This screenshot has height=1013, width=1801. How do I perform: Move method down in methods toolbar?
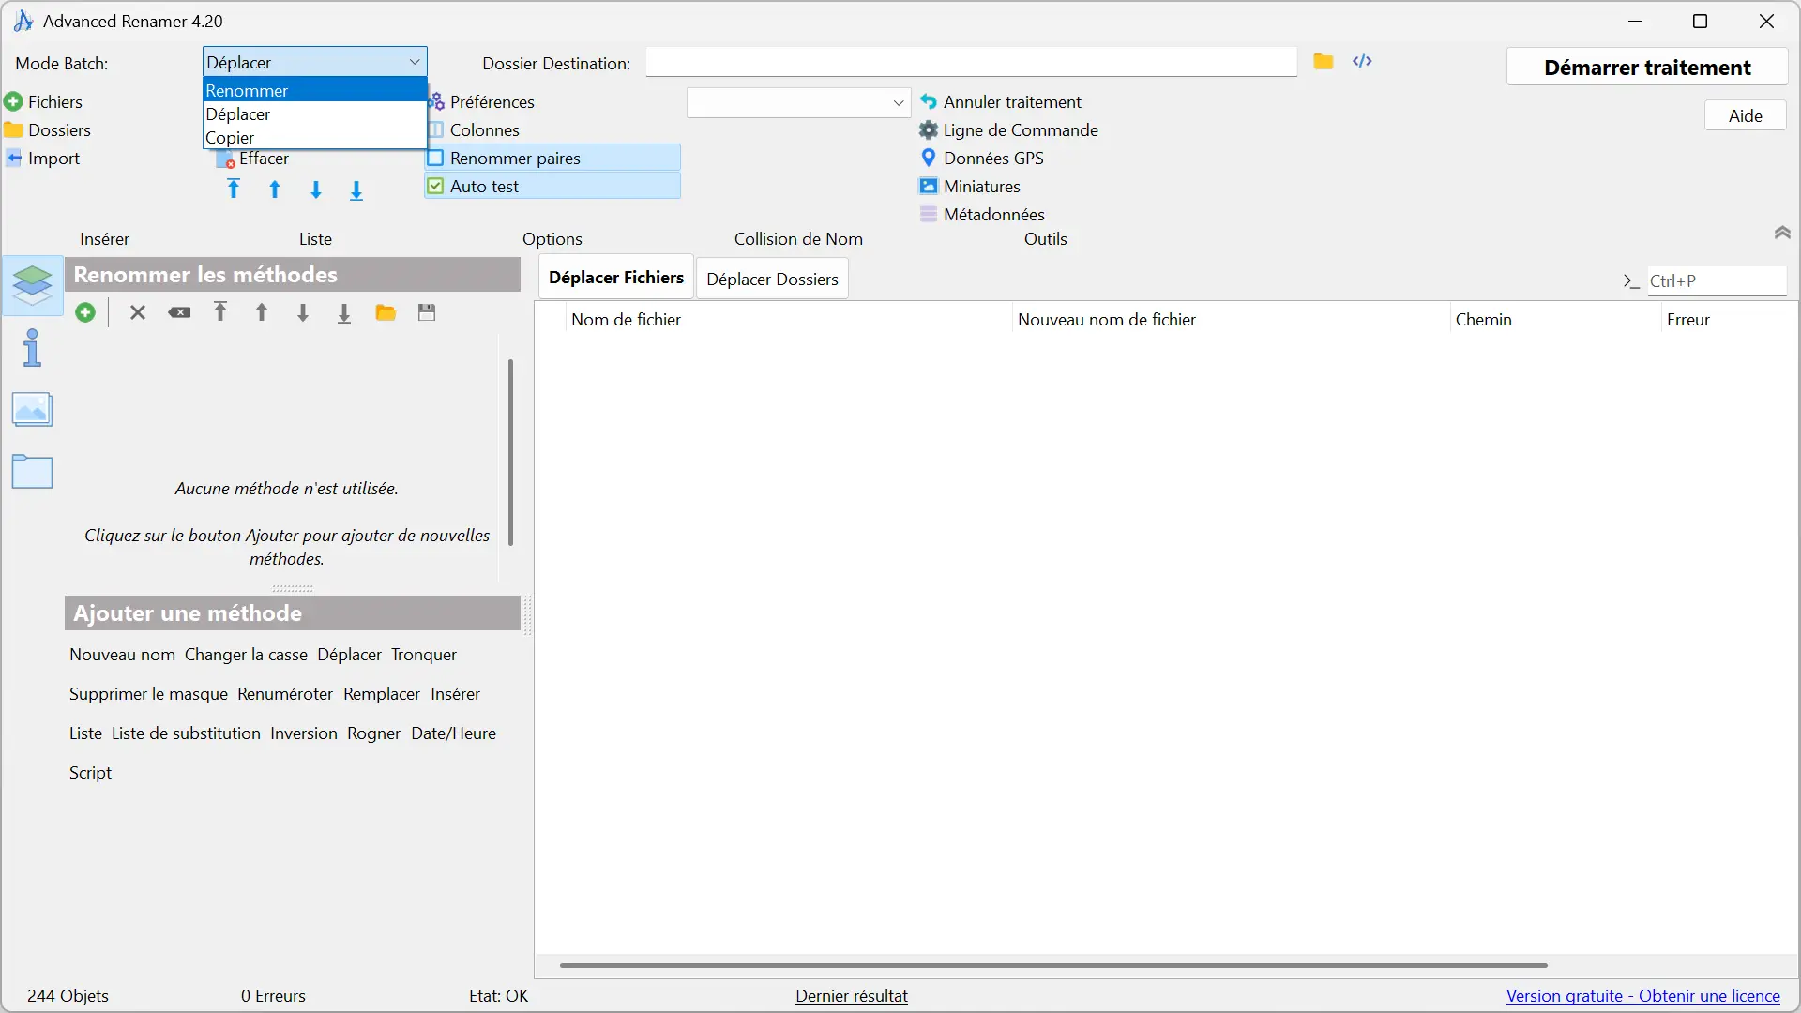pyautogui.click(x=303, y=312)
